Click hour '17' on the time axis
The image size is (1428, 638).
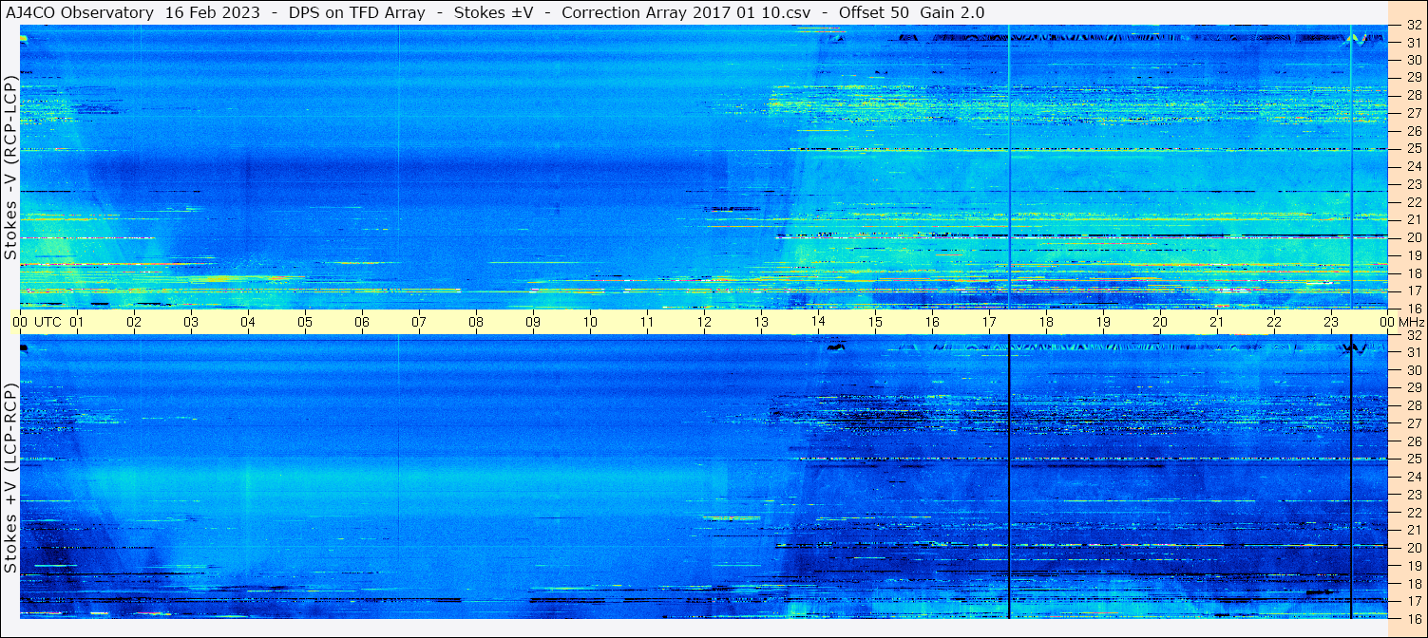coord(989,322)
